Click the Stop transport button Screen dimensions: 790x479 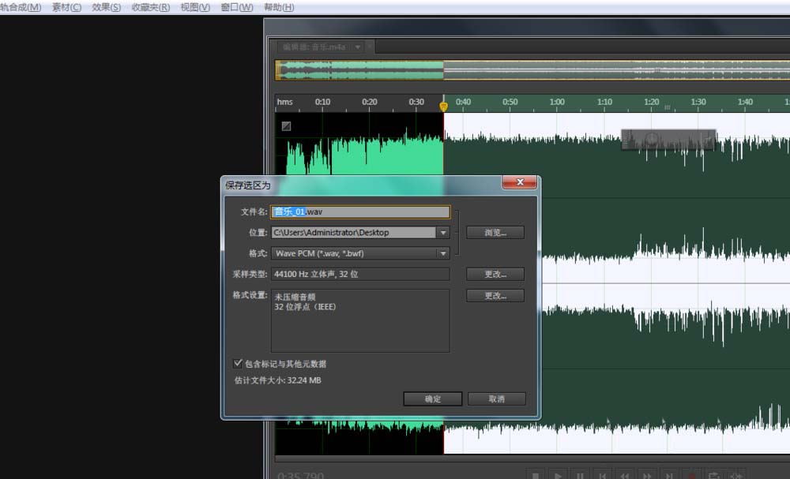coord(536,475)
